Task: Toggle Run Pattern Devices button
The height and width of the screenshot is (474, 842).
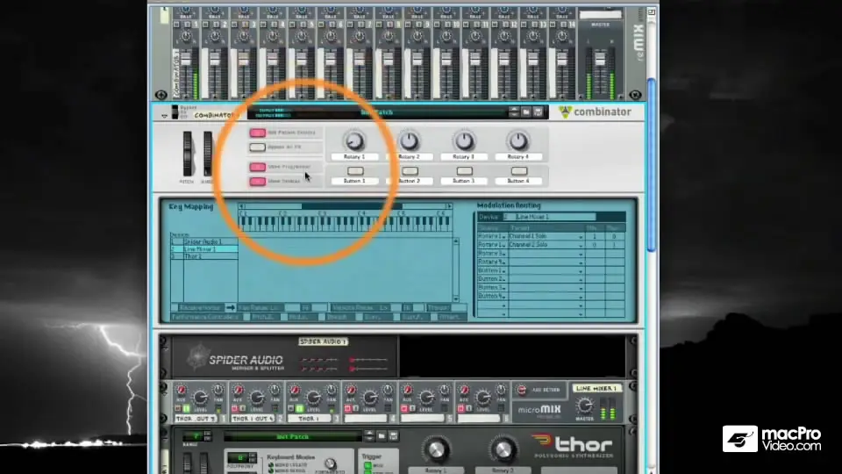Action: point(257,133)
